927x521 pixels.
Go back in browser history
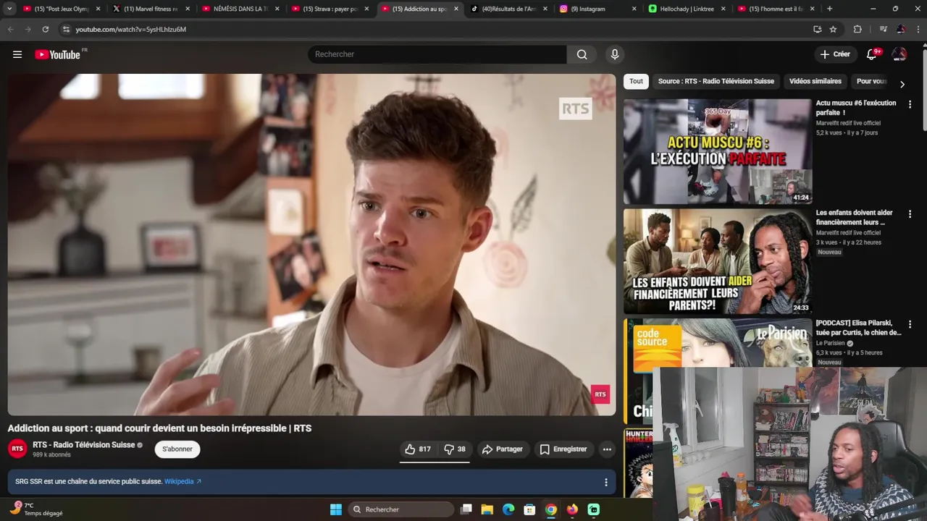[10, 29]
